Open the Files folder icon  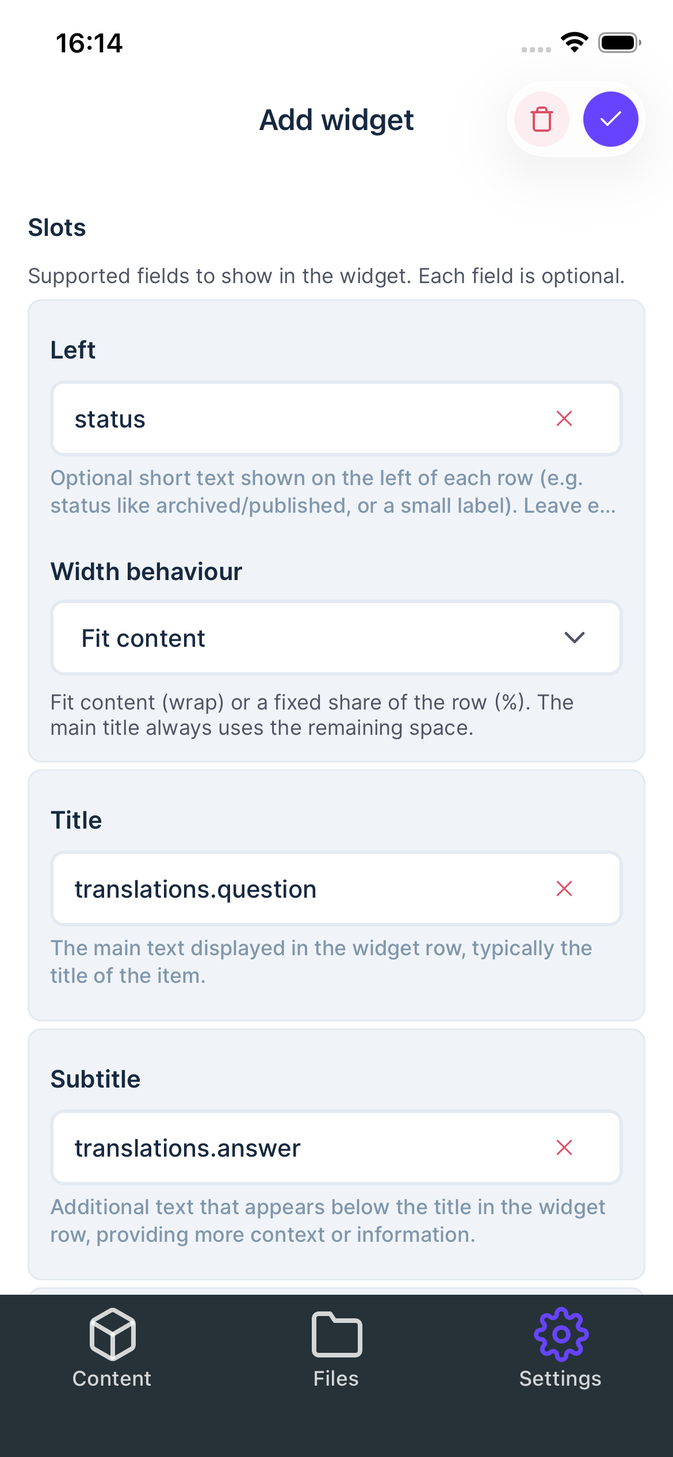point(336,1334)
